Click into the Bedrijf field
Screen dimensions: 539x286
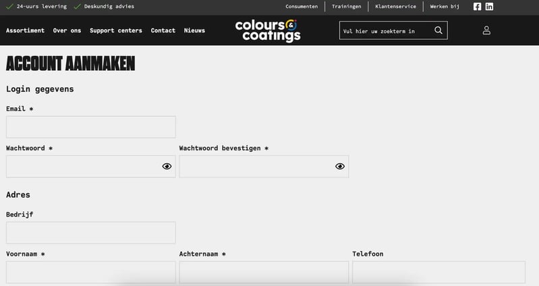pos(91,233)
